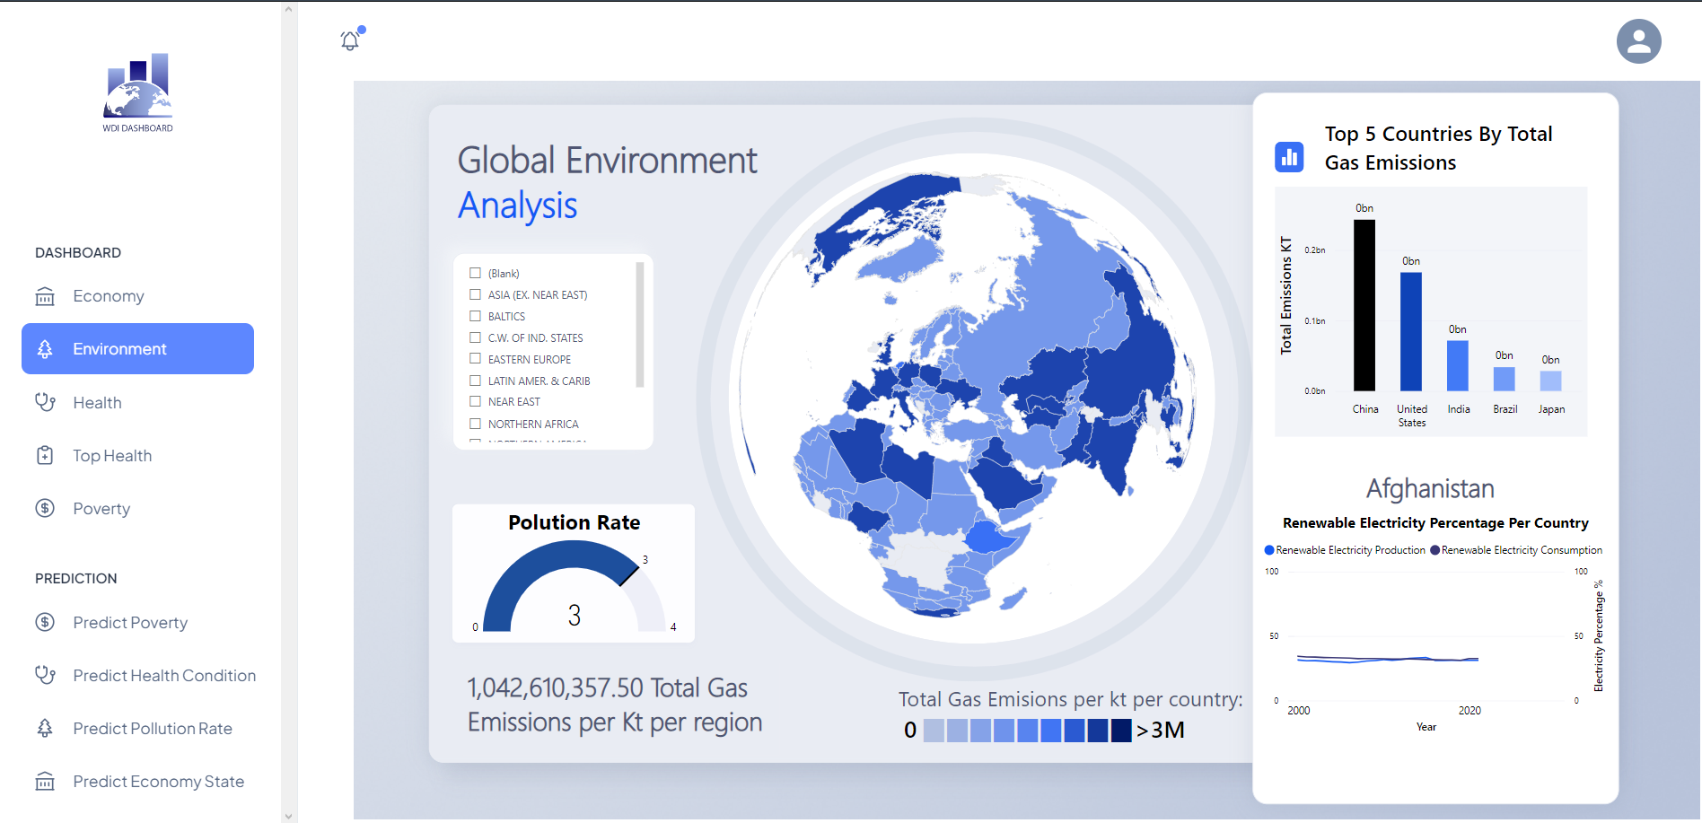Click the Predict Economy State bank icon
Screen dimensions: 1702x823
click(46, 781)
